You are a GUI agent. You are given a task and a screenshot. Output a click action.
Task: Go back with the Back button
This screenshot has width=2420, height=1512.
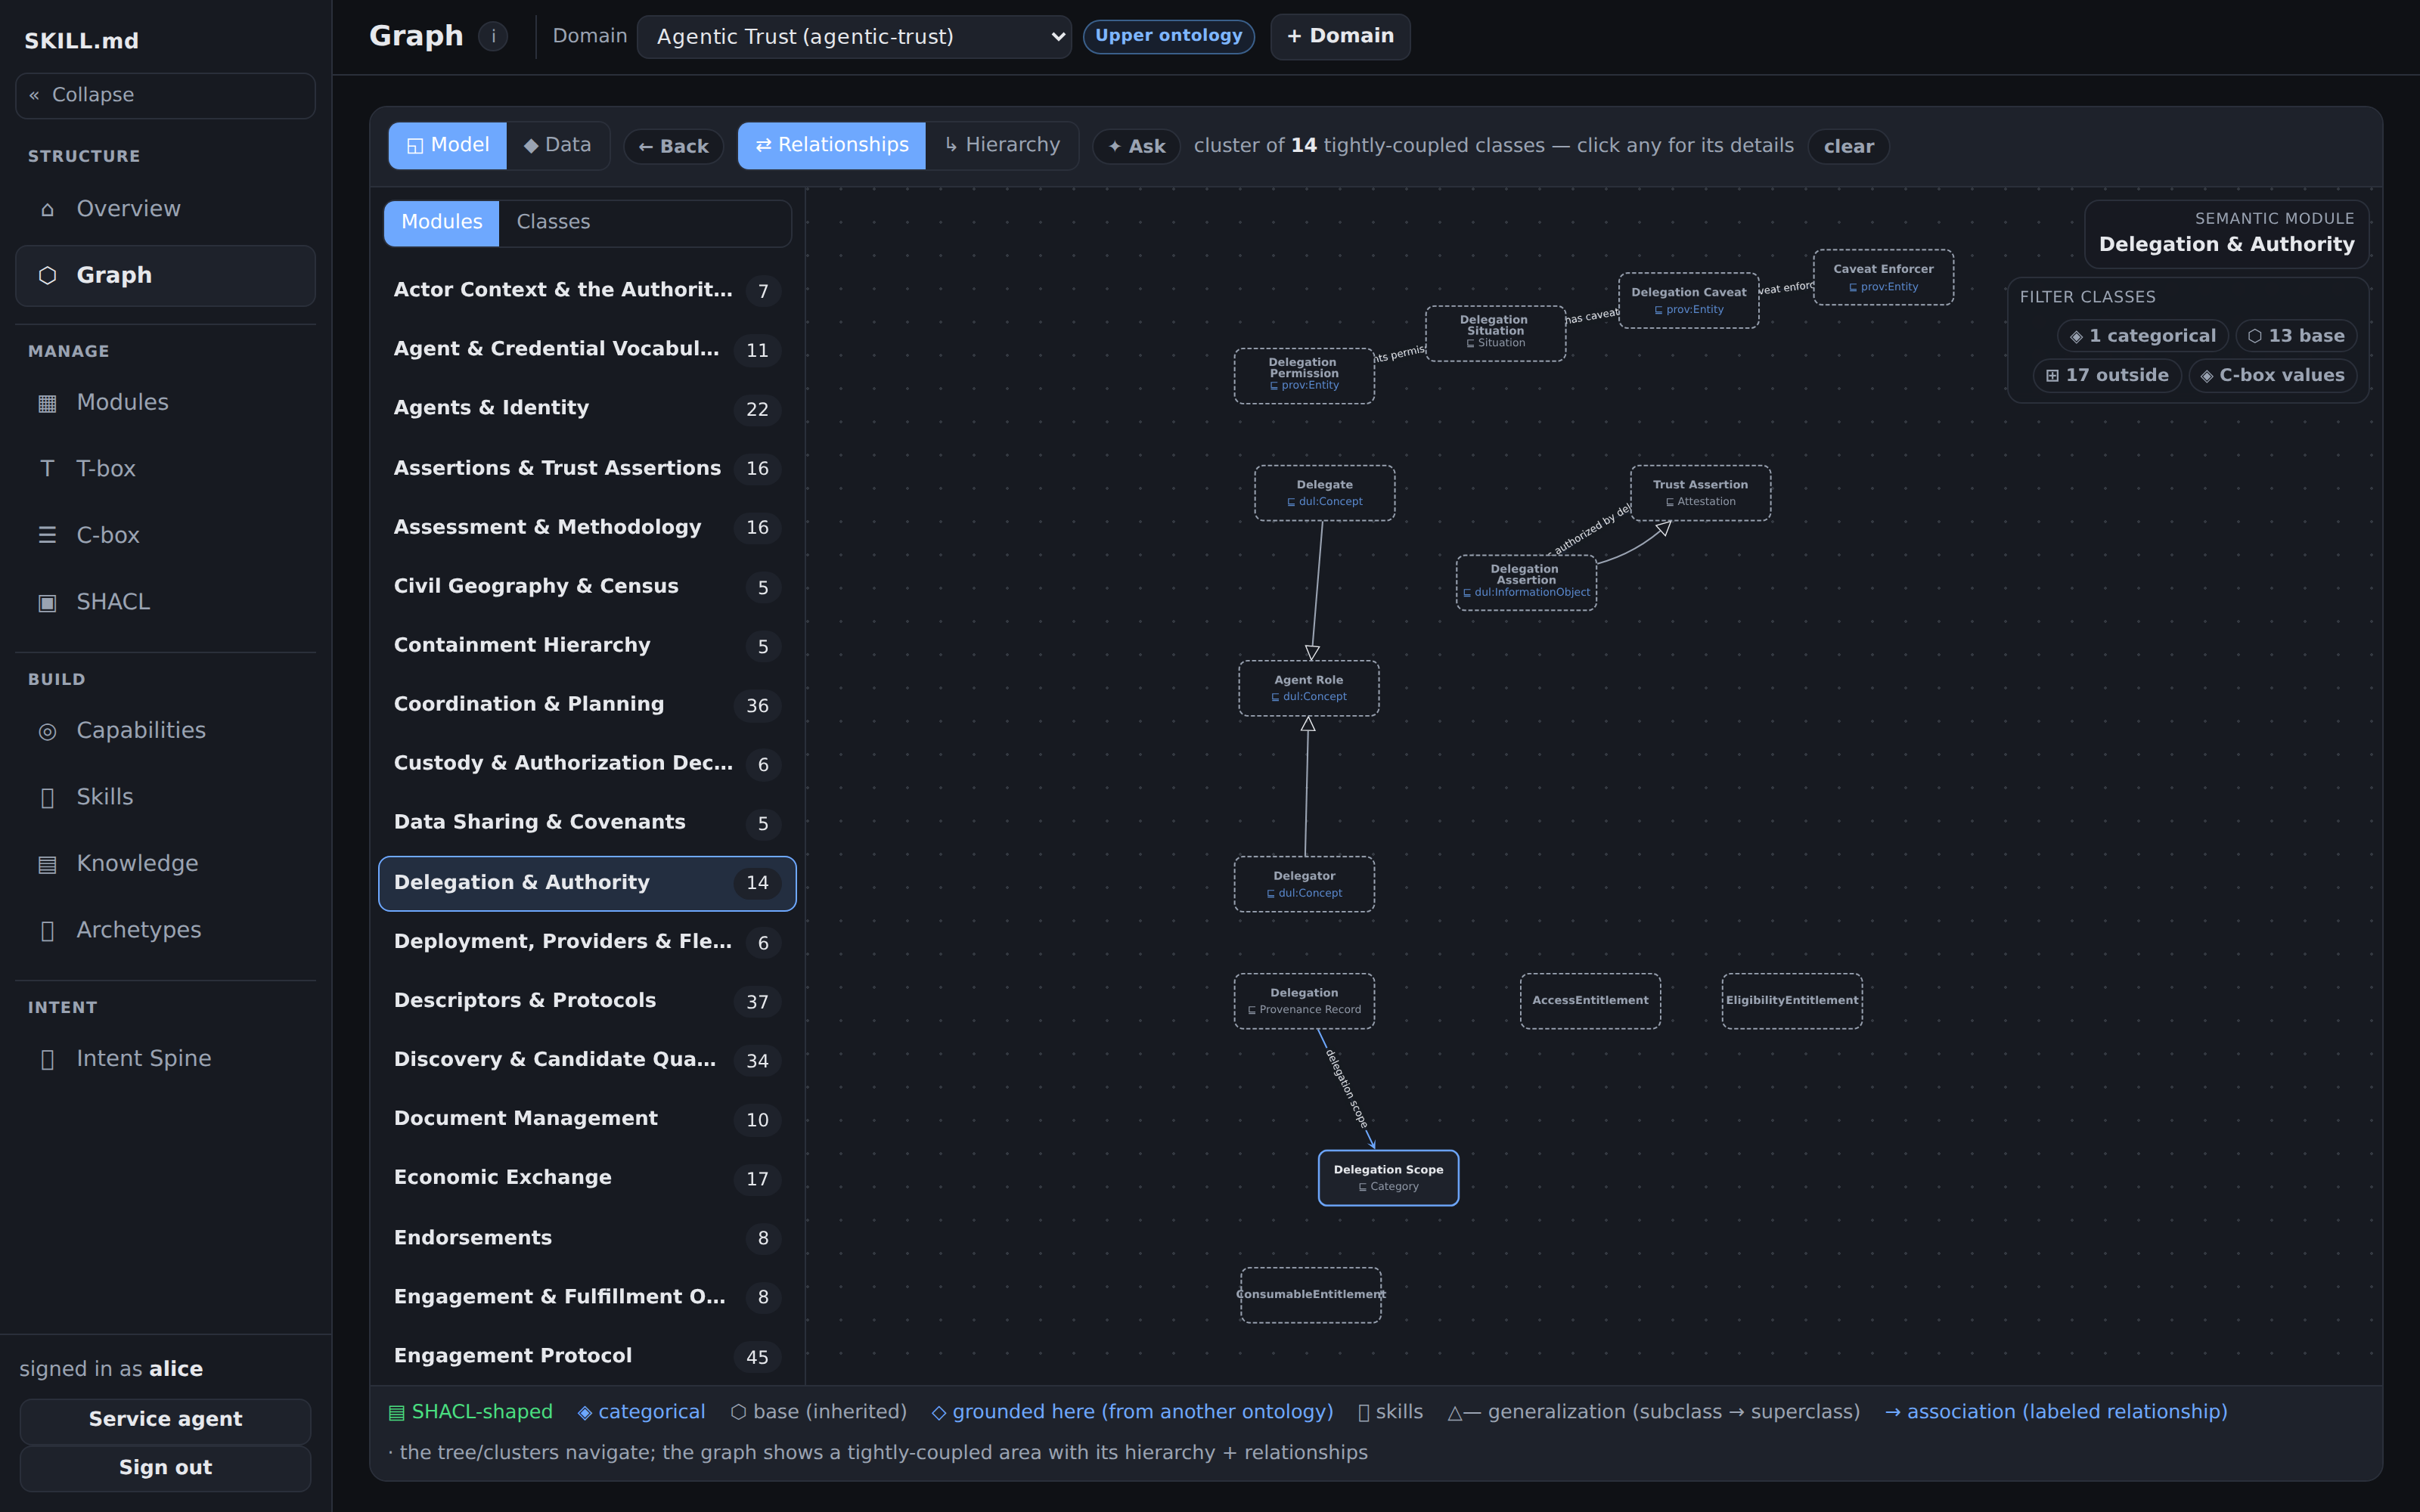[x=673, y=146]
